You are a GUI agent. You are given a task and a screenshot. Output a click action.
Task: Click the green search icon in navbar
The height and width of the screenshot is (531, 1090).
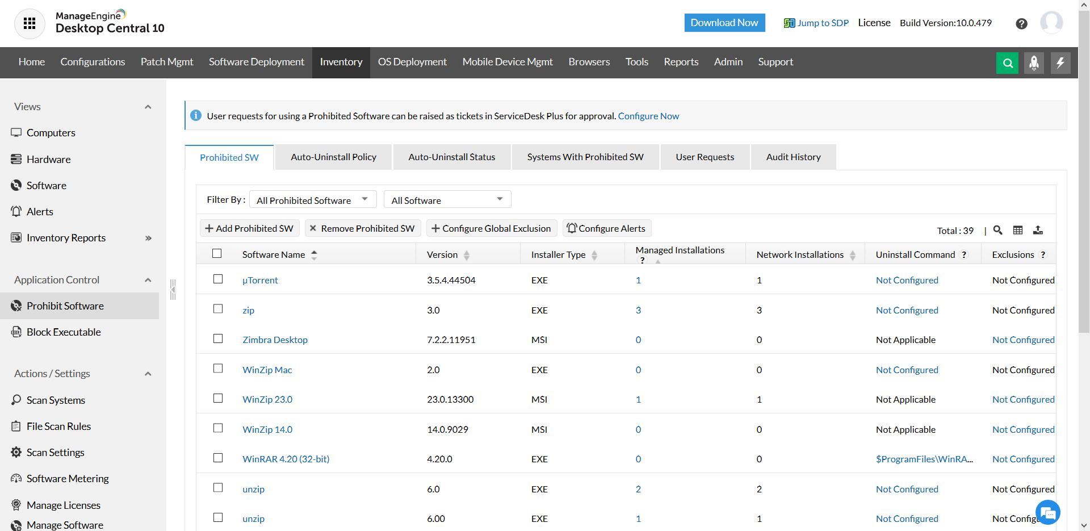(1007, 63)
